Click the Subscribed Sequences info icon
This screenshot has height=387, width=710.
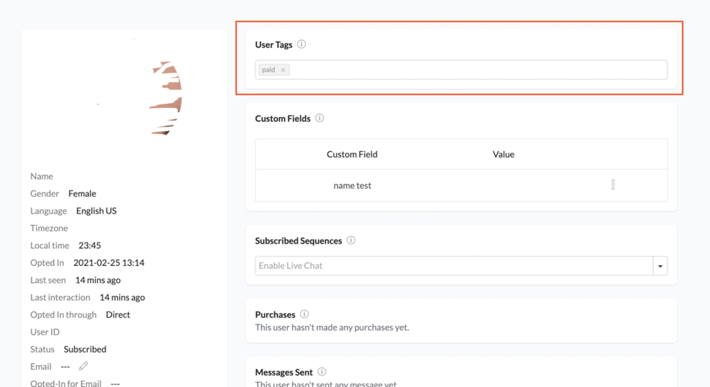pos(351,241)
